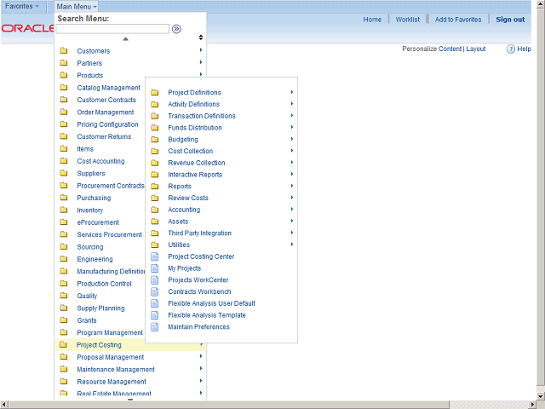The width and height of the screenshot is (545, 409).
Task: Choose Proposal Management in Main Menu
Action: (x=110, y=358)
